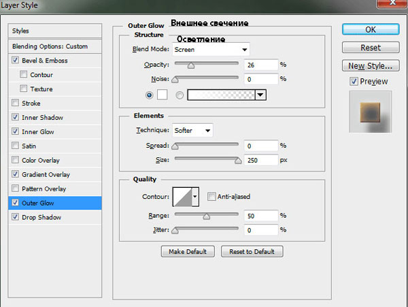Open the Contour picker dropdown arrow
408x307 pixels.
click(196, 197)
